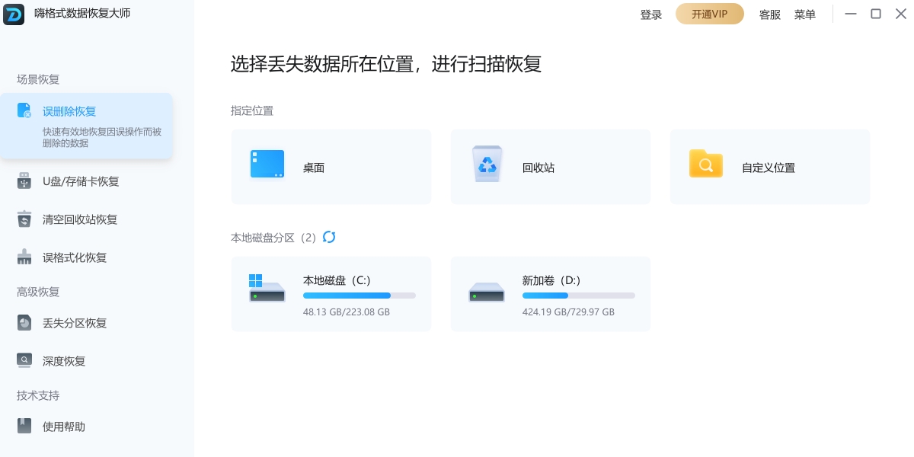Click the app logo icon in title bar
Screen dimensions: 914x457
(x=14, y=14)
